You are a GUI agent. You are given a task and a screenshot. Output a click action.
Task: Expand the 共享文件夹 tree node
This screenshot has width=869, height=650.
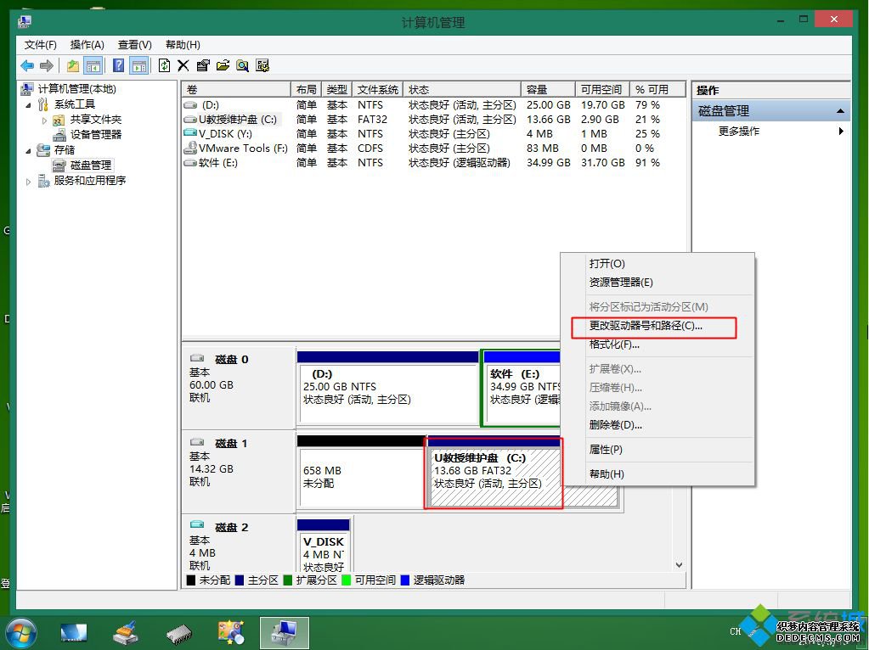coord(44,120)
